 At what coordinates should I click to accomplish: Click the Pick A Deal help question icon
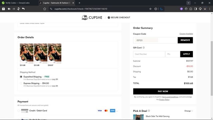point(149,111)
